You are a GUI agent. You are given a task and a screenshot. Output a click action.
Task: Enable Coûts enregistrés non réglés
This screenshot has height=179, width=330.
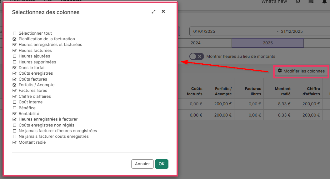[x=14, y=125]
